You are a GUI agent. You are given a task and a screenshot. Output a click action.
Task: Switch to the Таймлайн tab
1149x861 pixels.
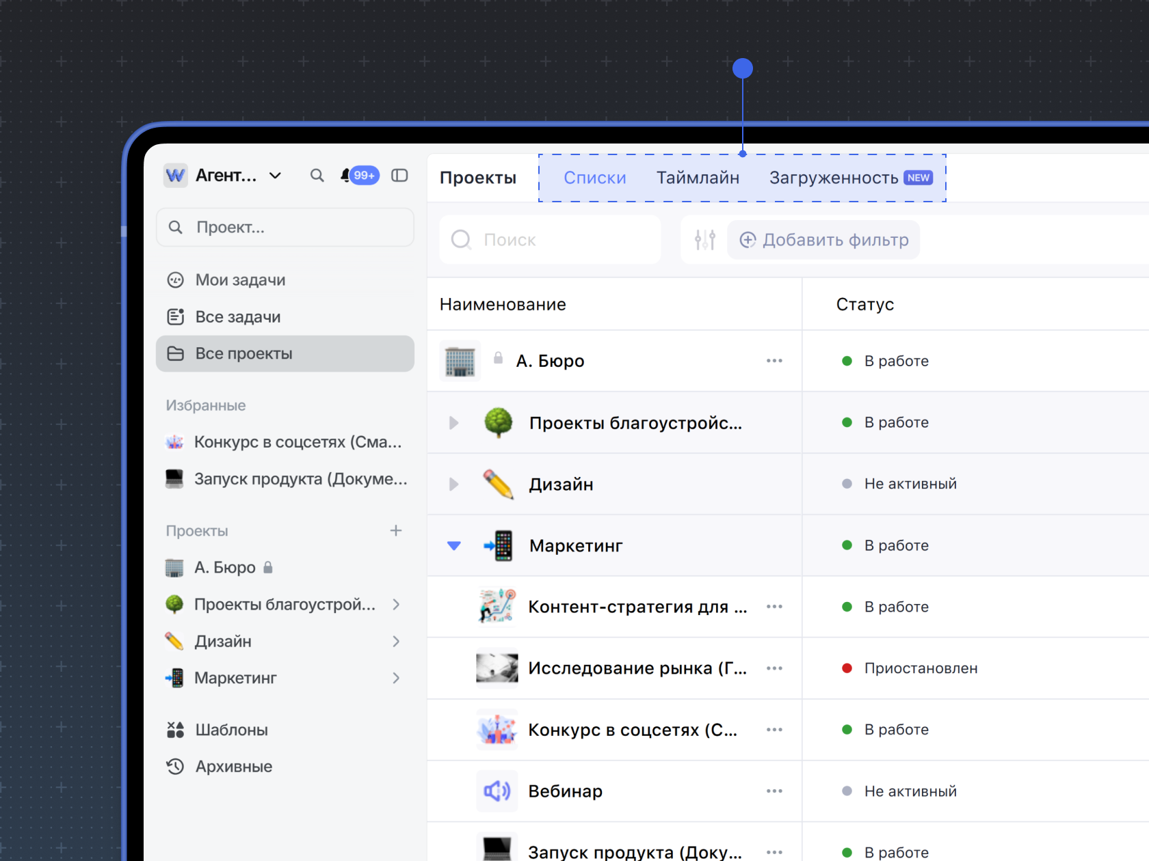pyautogui.click(x=698, y=178)
